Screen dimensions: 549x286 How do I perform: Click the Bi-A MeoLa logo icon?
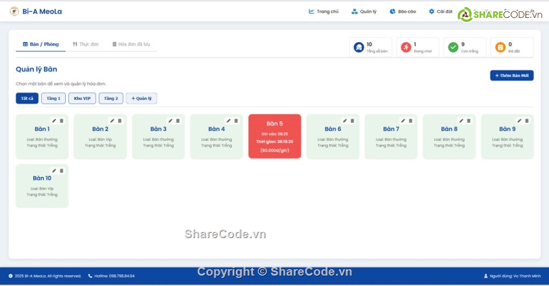(x=14, y=12)
